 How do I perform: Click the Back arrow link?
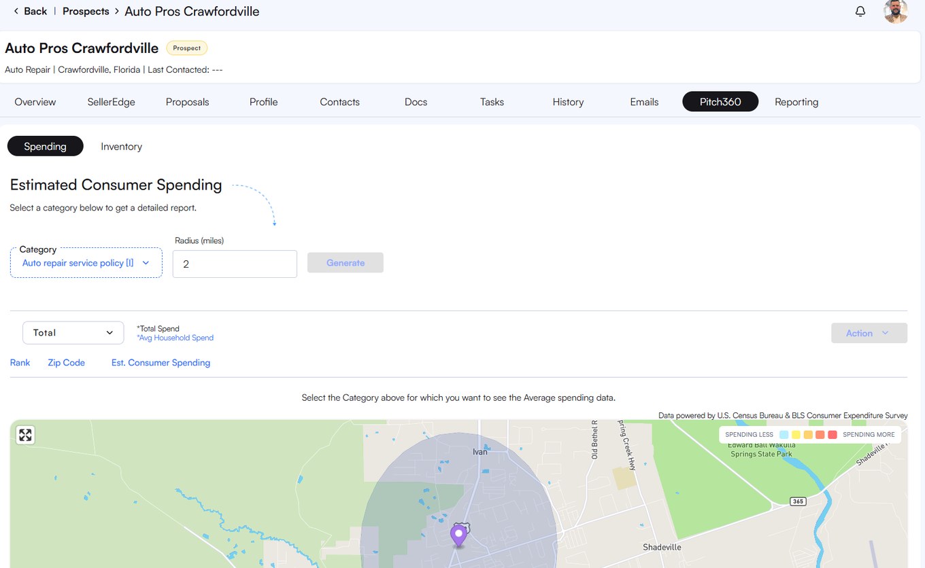[x=30, y=11]
